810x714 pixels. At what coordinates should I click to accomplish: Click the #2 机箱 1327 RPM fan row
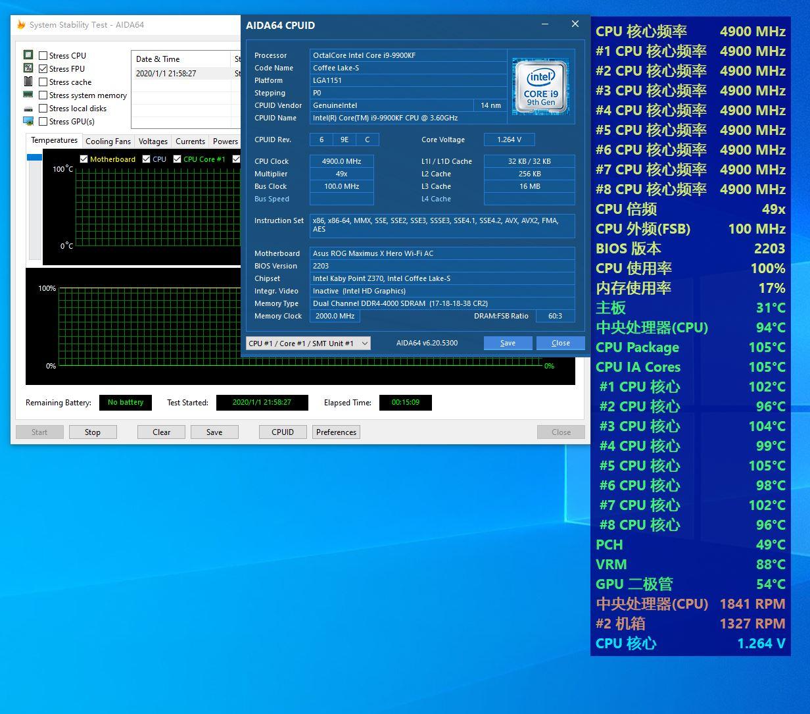pyautogui.click(x=690, y=624)
